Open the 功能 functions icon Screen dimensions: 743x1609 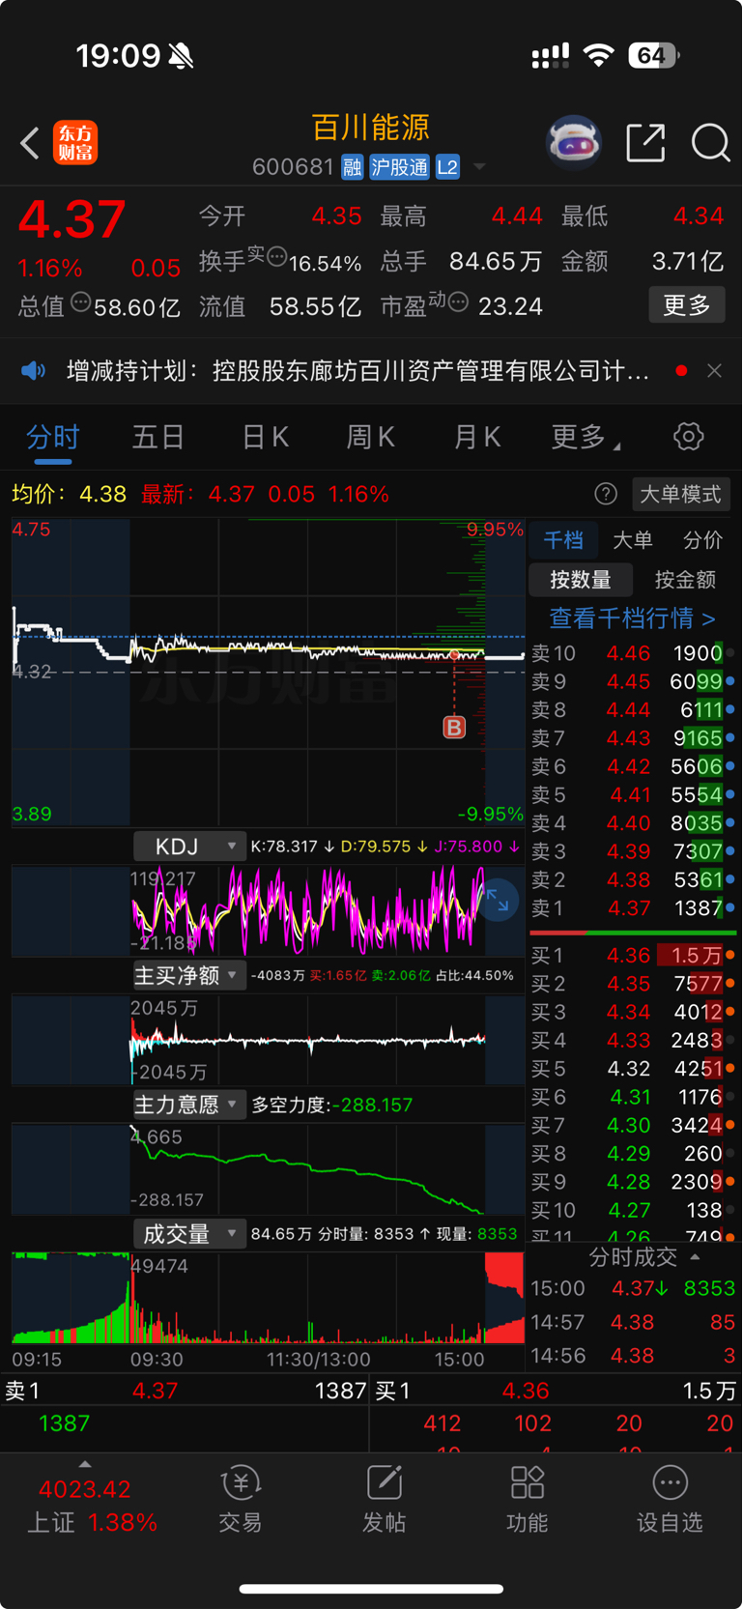click(x=527, y=1500)
